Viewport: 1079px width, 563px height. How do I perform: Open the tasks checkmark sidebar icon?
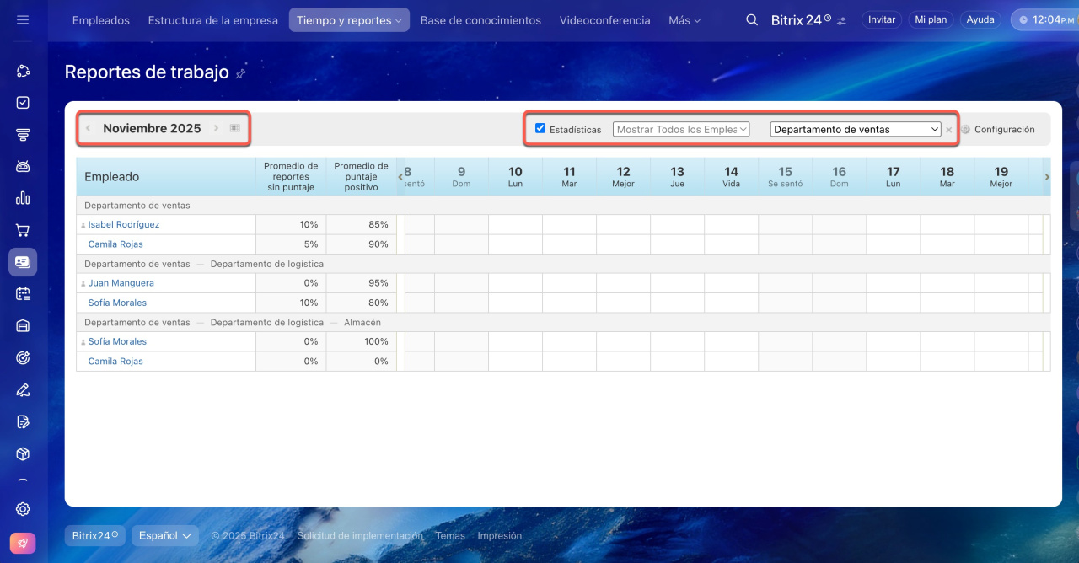coord(23,103)
